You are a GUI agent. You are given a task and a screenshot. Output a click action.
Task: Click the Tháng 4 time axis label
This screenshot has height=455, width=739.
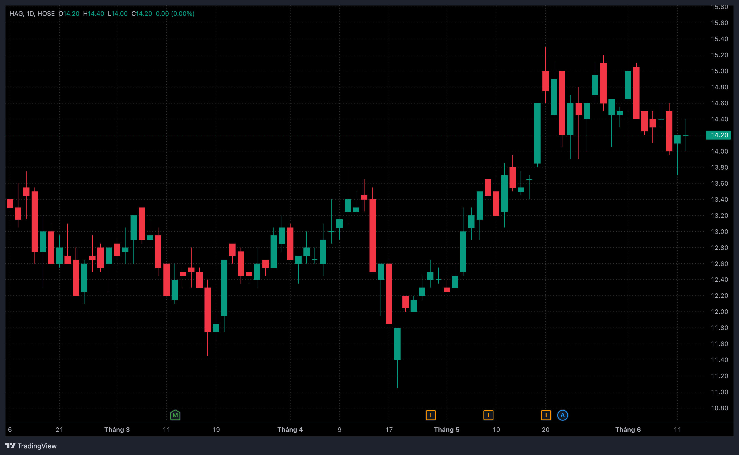290,429
